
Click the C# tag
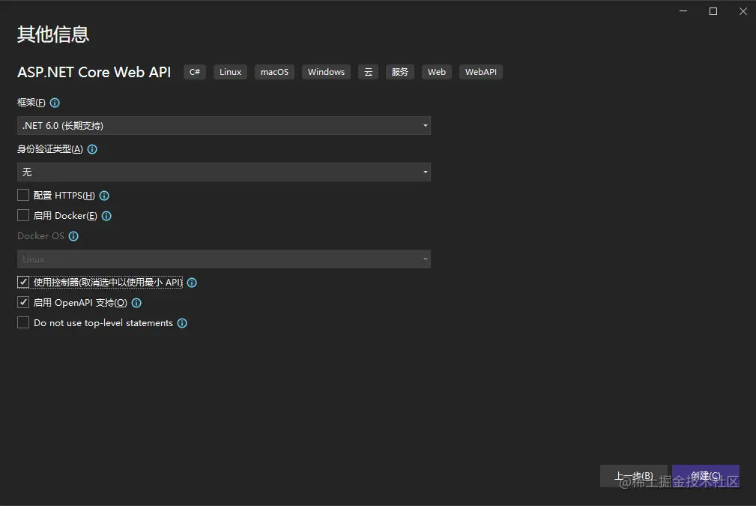[x=195, y=72]
